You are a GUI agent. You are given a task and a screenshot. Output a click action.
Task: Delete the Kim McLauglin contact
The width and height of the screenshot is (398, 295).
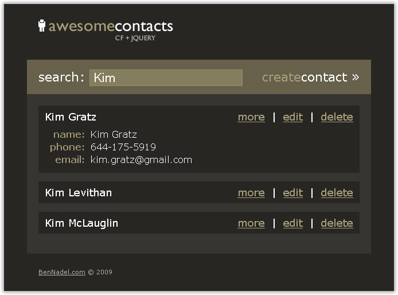point(337,223)
